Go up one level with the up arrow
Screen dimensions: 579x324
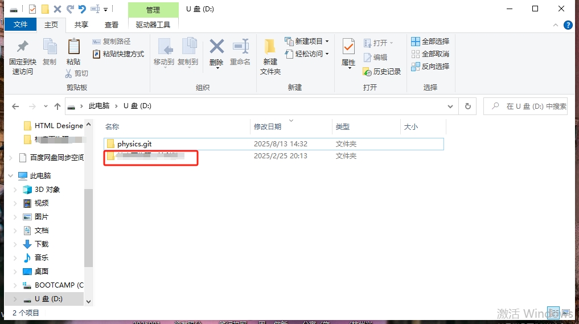tap(58, 106)
